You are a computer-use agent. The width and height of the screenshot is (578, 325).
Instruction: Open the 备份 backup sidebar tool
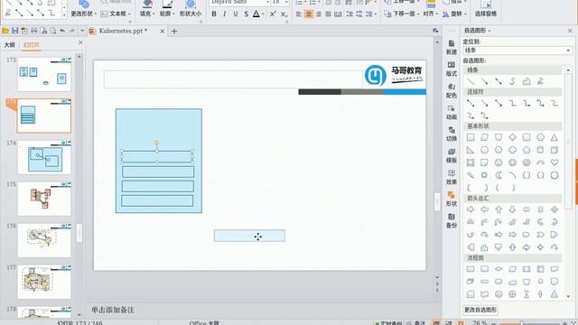[452, 220]
